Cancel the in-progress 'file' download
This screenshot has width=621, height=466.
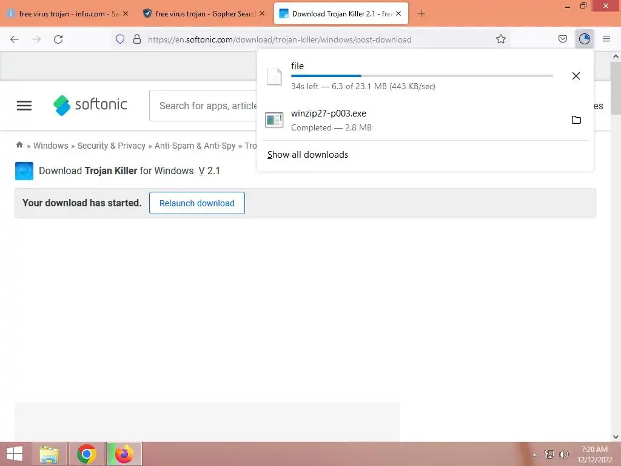(576, 76)
